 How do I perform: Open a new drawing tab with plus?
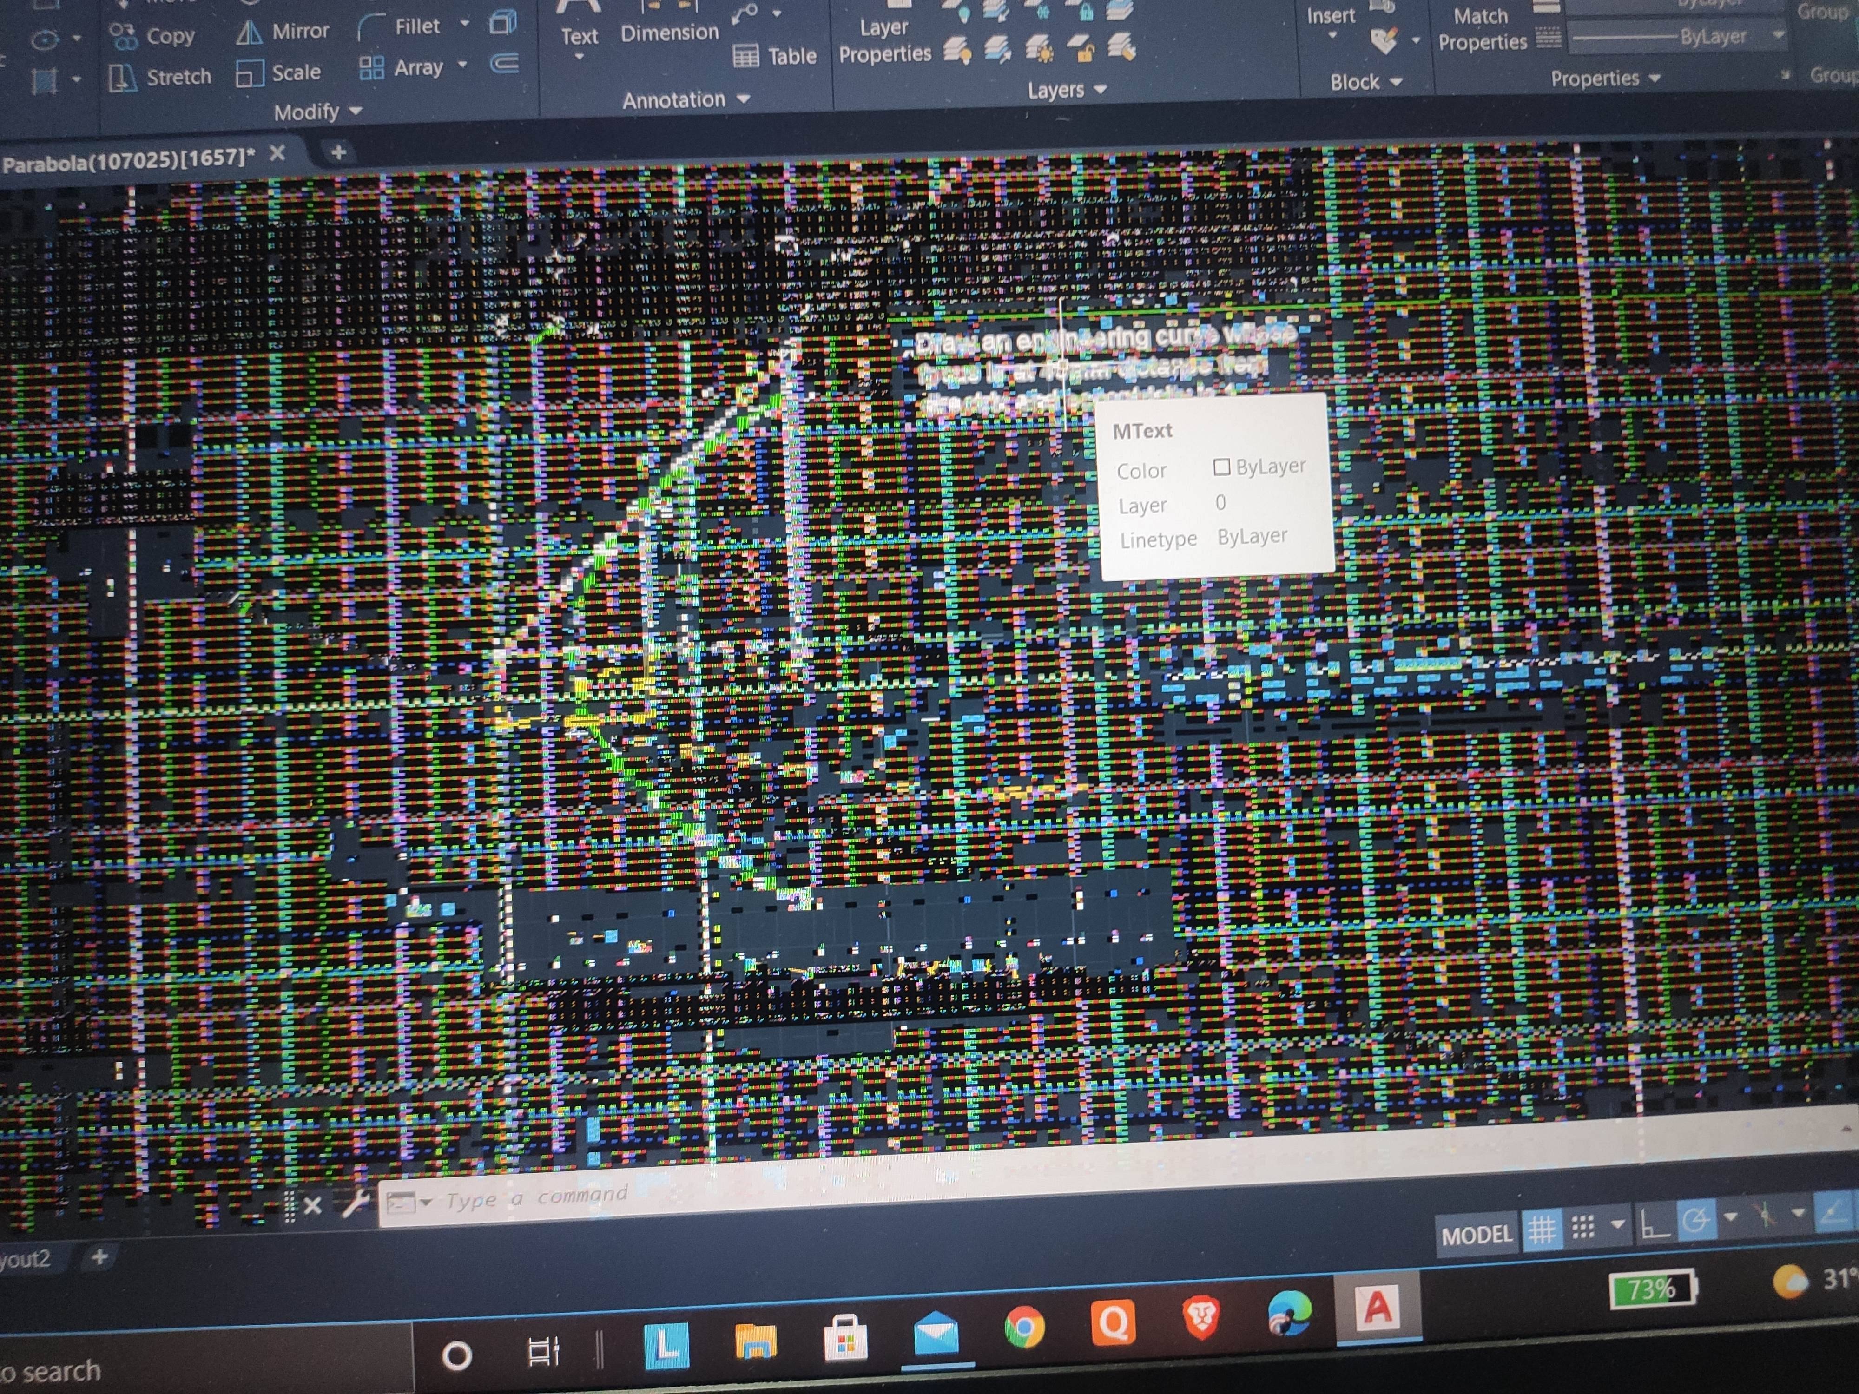[x=339, y=153]
